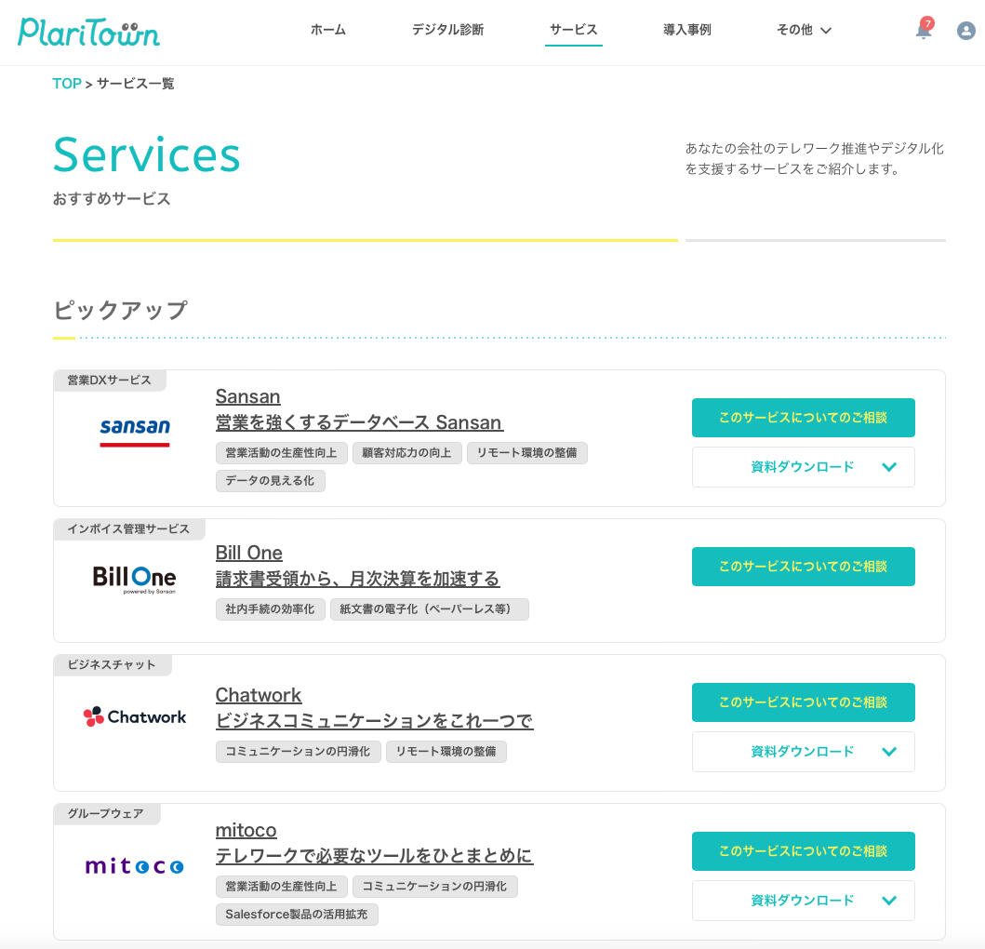Open 営業を強くするデータベース Sansan link
The width and height of the screenshot is (985, 949).
(x=359, y=422)
